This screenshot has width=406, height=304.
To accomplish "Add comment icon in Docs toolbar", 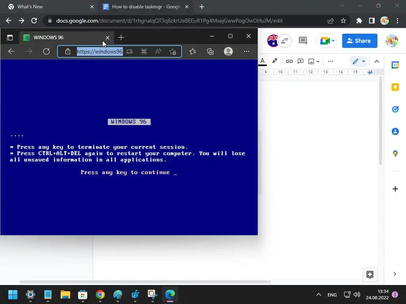I will [301, 61].
